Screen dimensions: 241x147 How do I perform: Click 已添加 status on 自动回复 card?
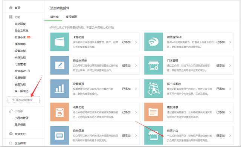[127, 135]
